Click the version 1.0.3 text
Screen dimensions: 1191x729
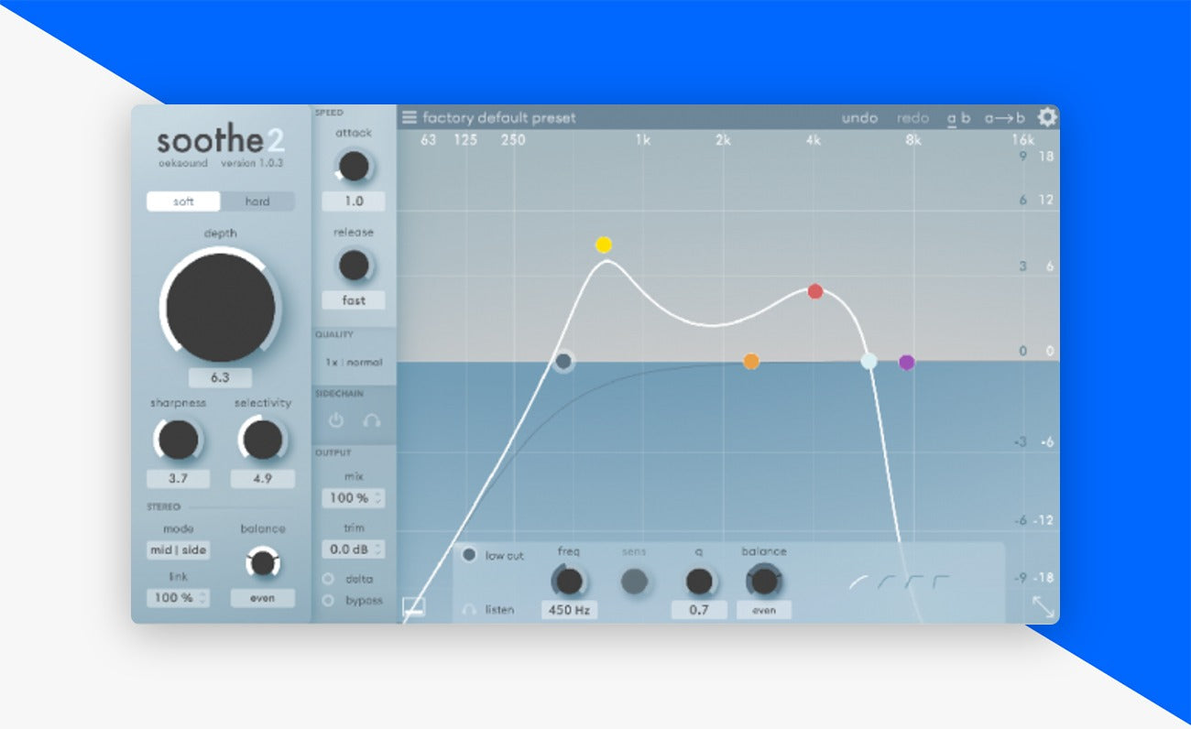point(252,163)
